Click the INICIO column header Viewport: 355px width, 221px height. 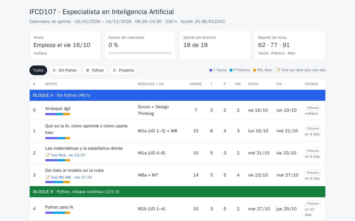coord(253,84)
